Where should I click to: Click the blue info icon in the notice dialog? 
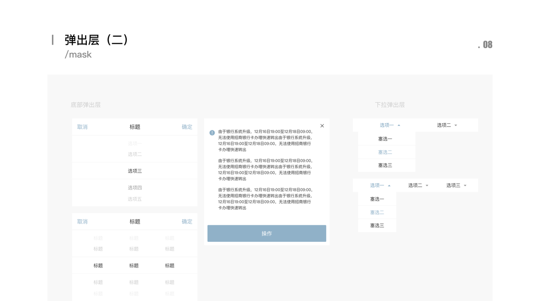[212, 131]
